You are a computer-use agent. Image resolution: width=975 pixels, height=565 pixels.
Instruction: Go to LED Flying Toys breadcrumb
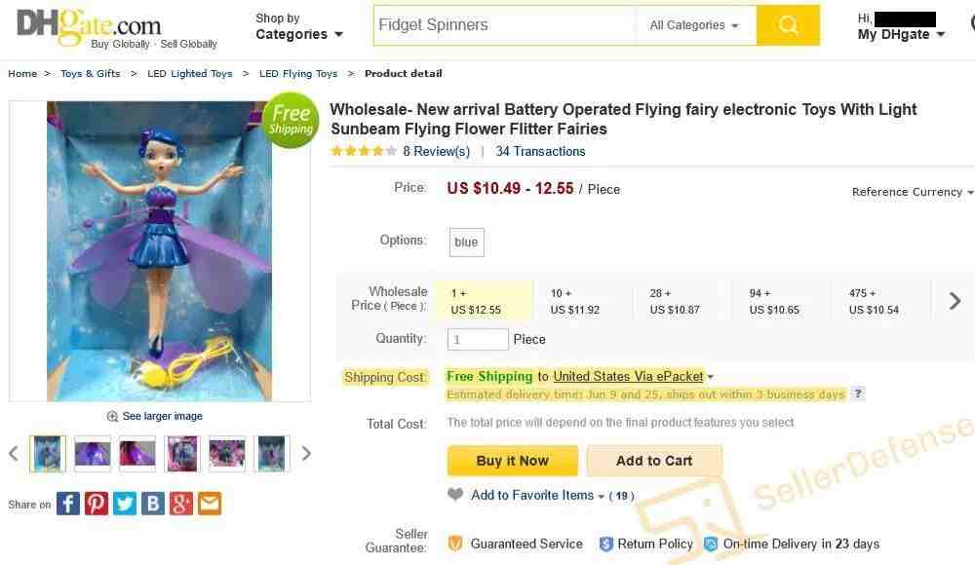[298, 73]
